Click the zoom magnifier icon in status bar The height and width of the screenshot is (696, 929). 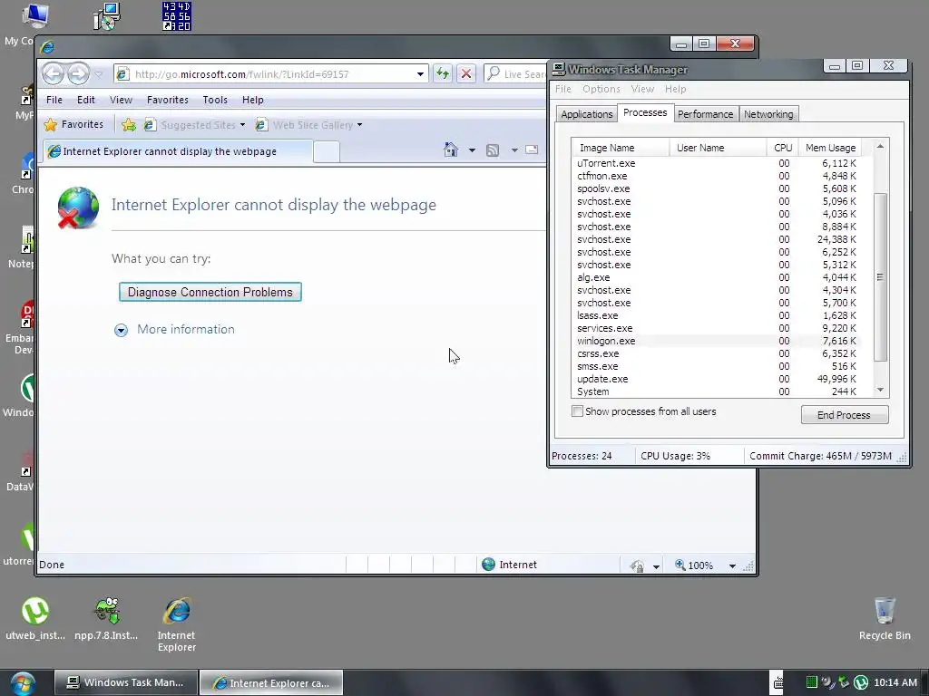pos(680,565)
